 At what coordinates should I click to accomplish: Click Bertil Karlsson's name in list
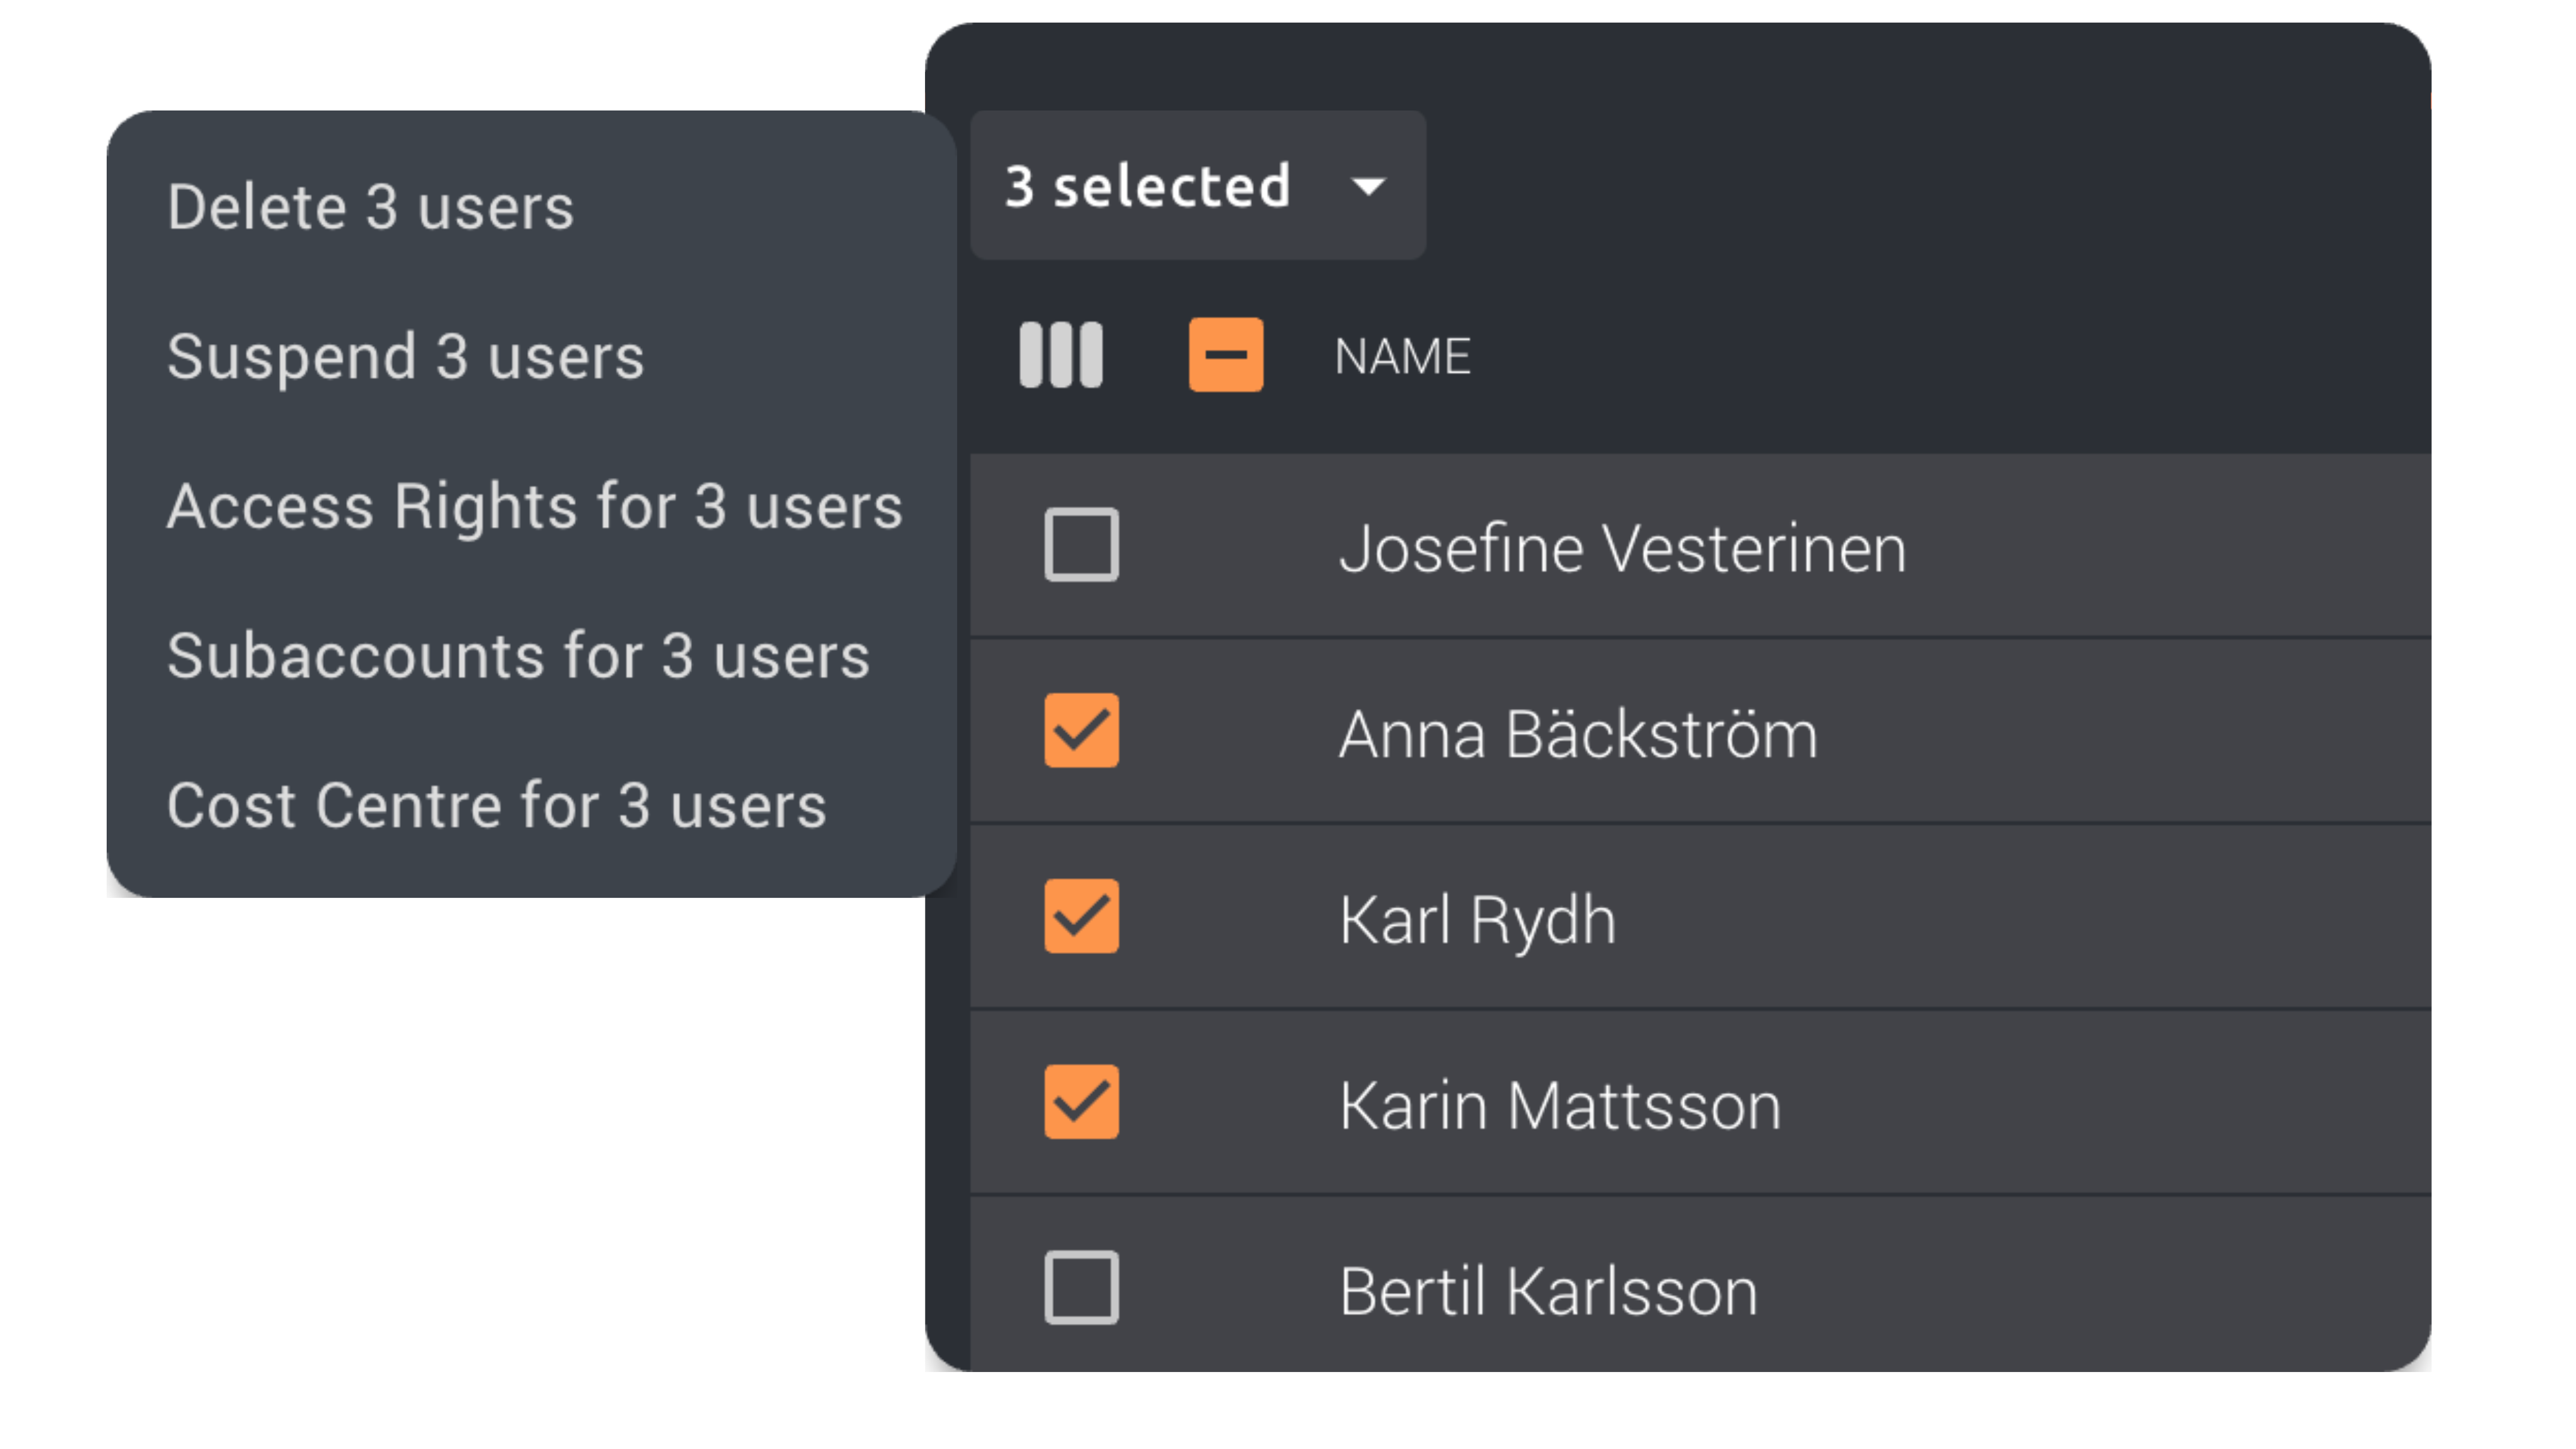click(1548, 1292)
